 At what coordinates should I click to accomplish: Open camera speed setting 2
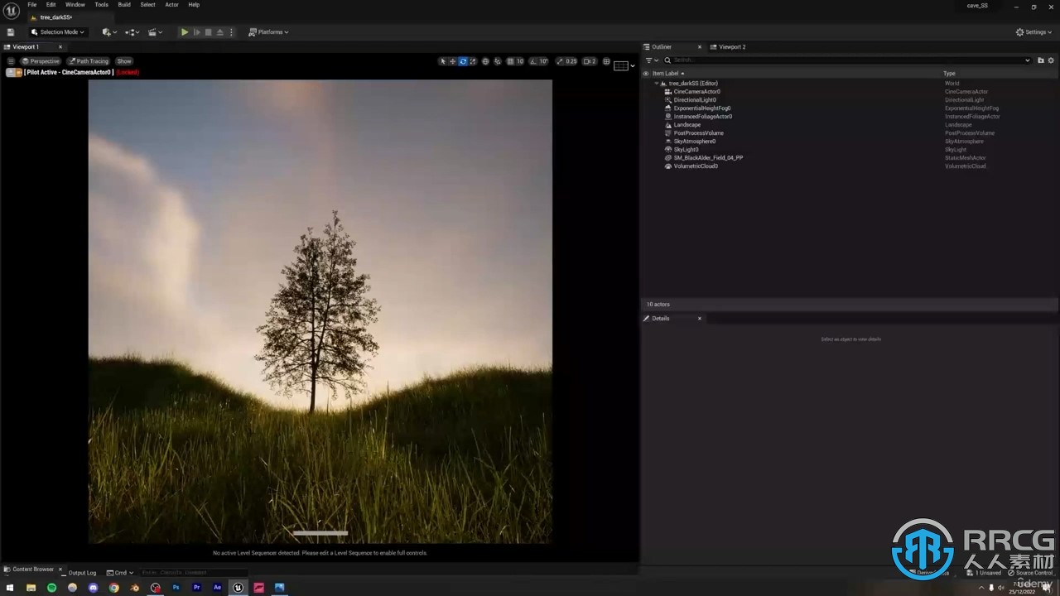click(x=590, y=61)
